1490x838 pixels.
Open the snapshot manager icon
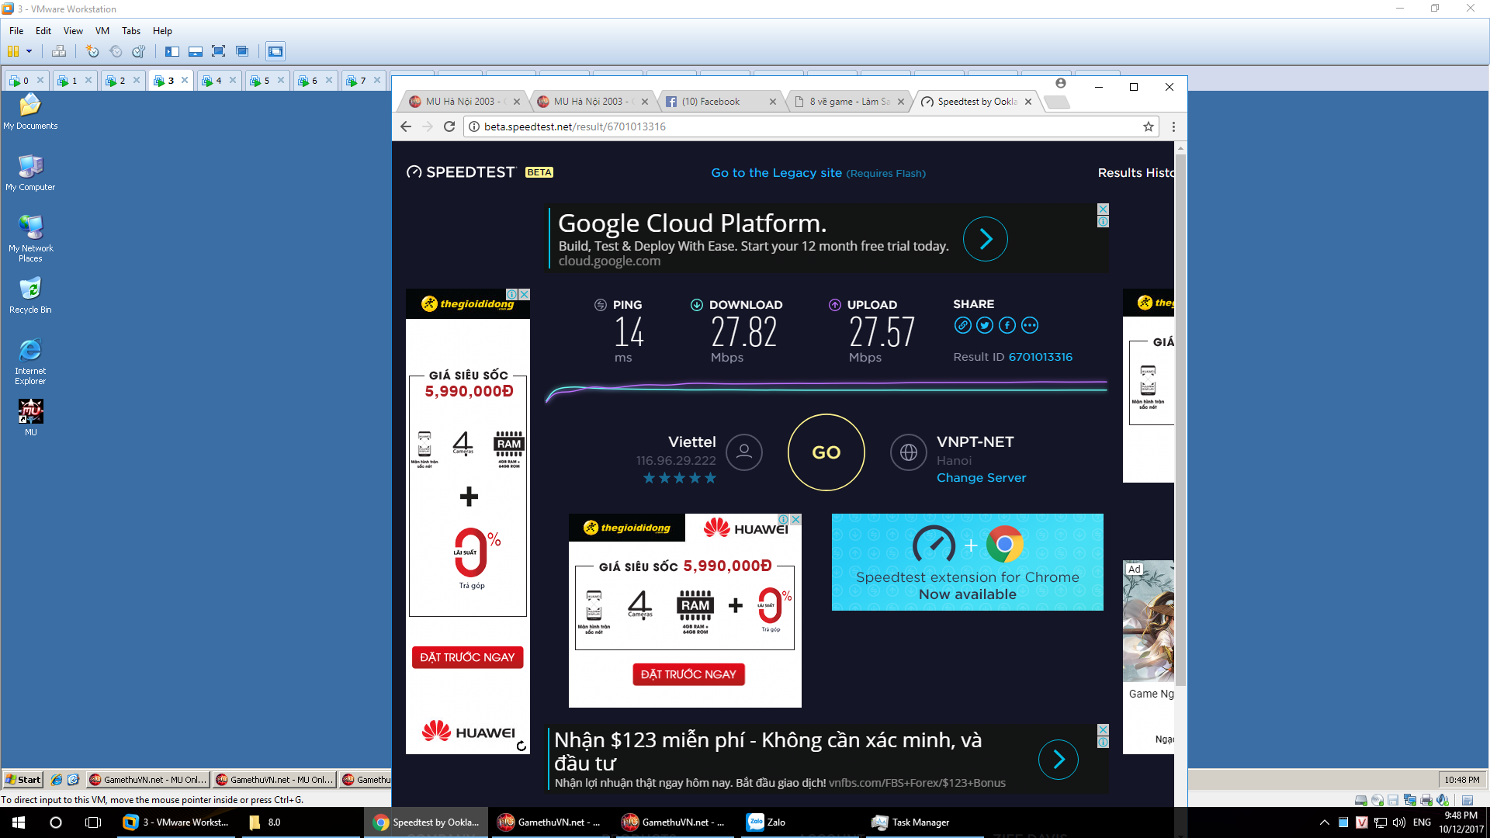(x=139, y=51)
